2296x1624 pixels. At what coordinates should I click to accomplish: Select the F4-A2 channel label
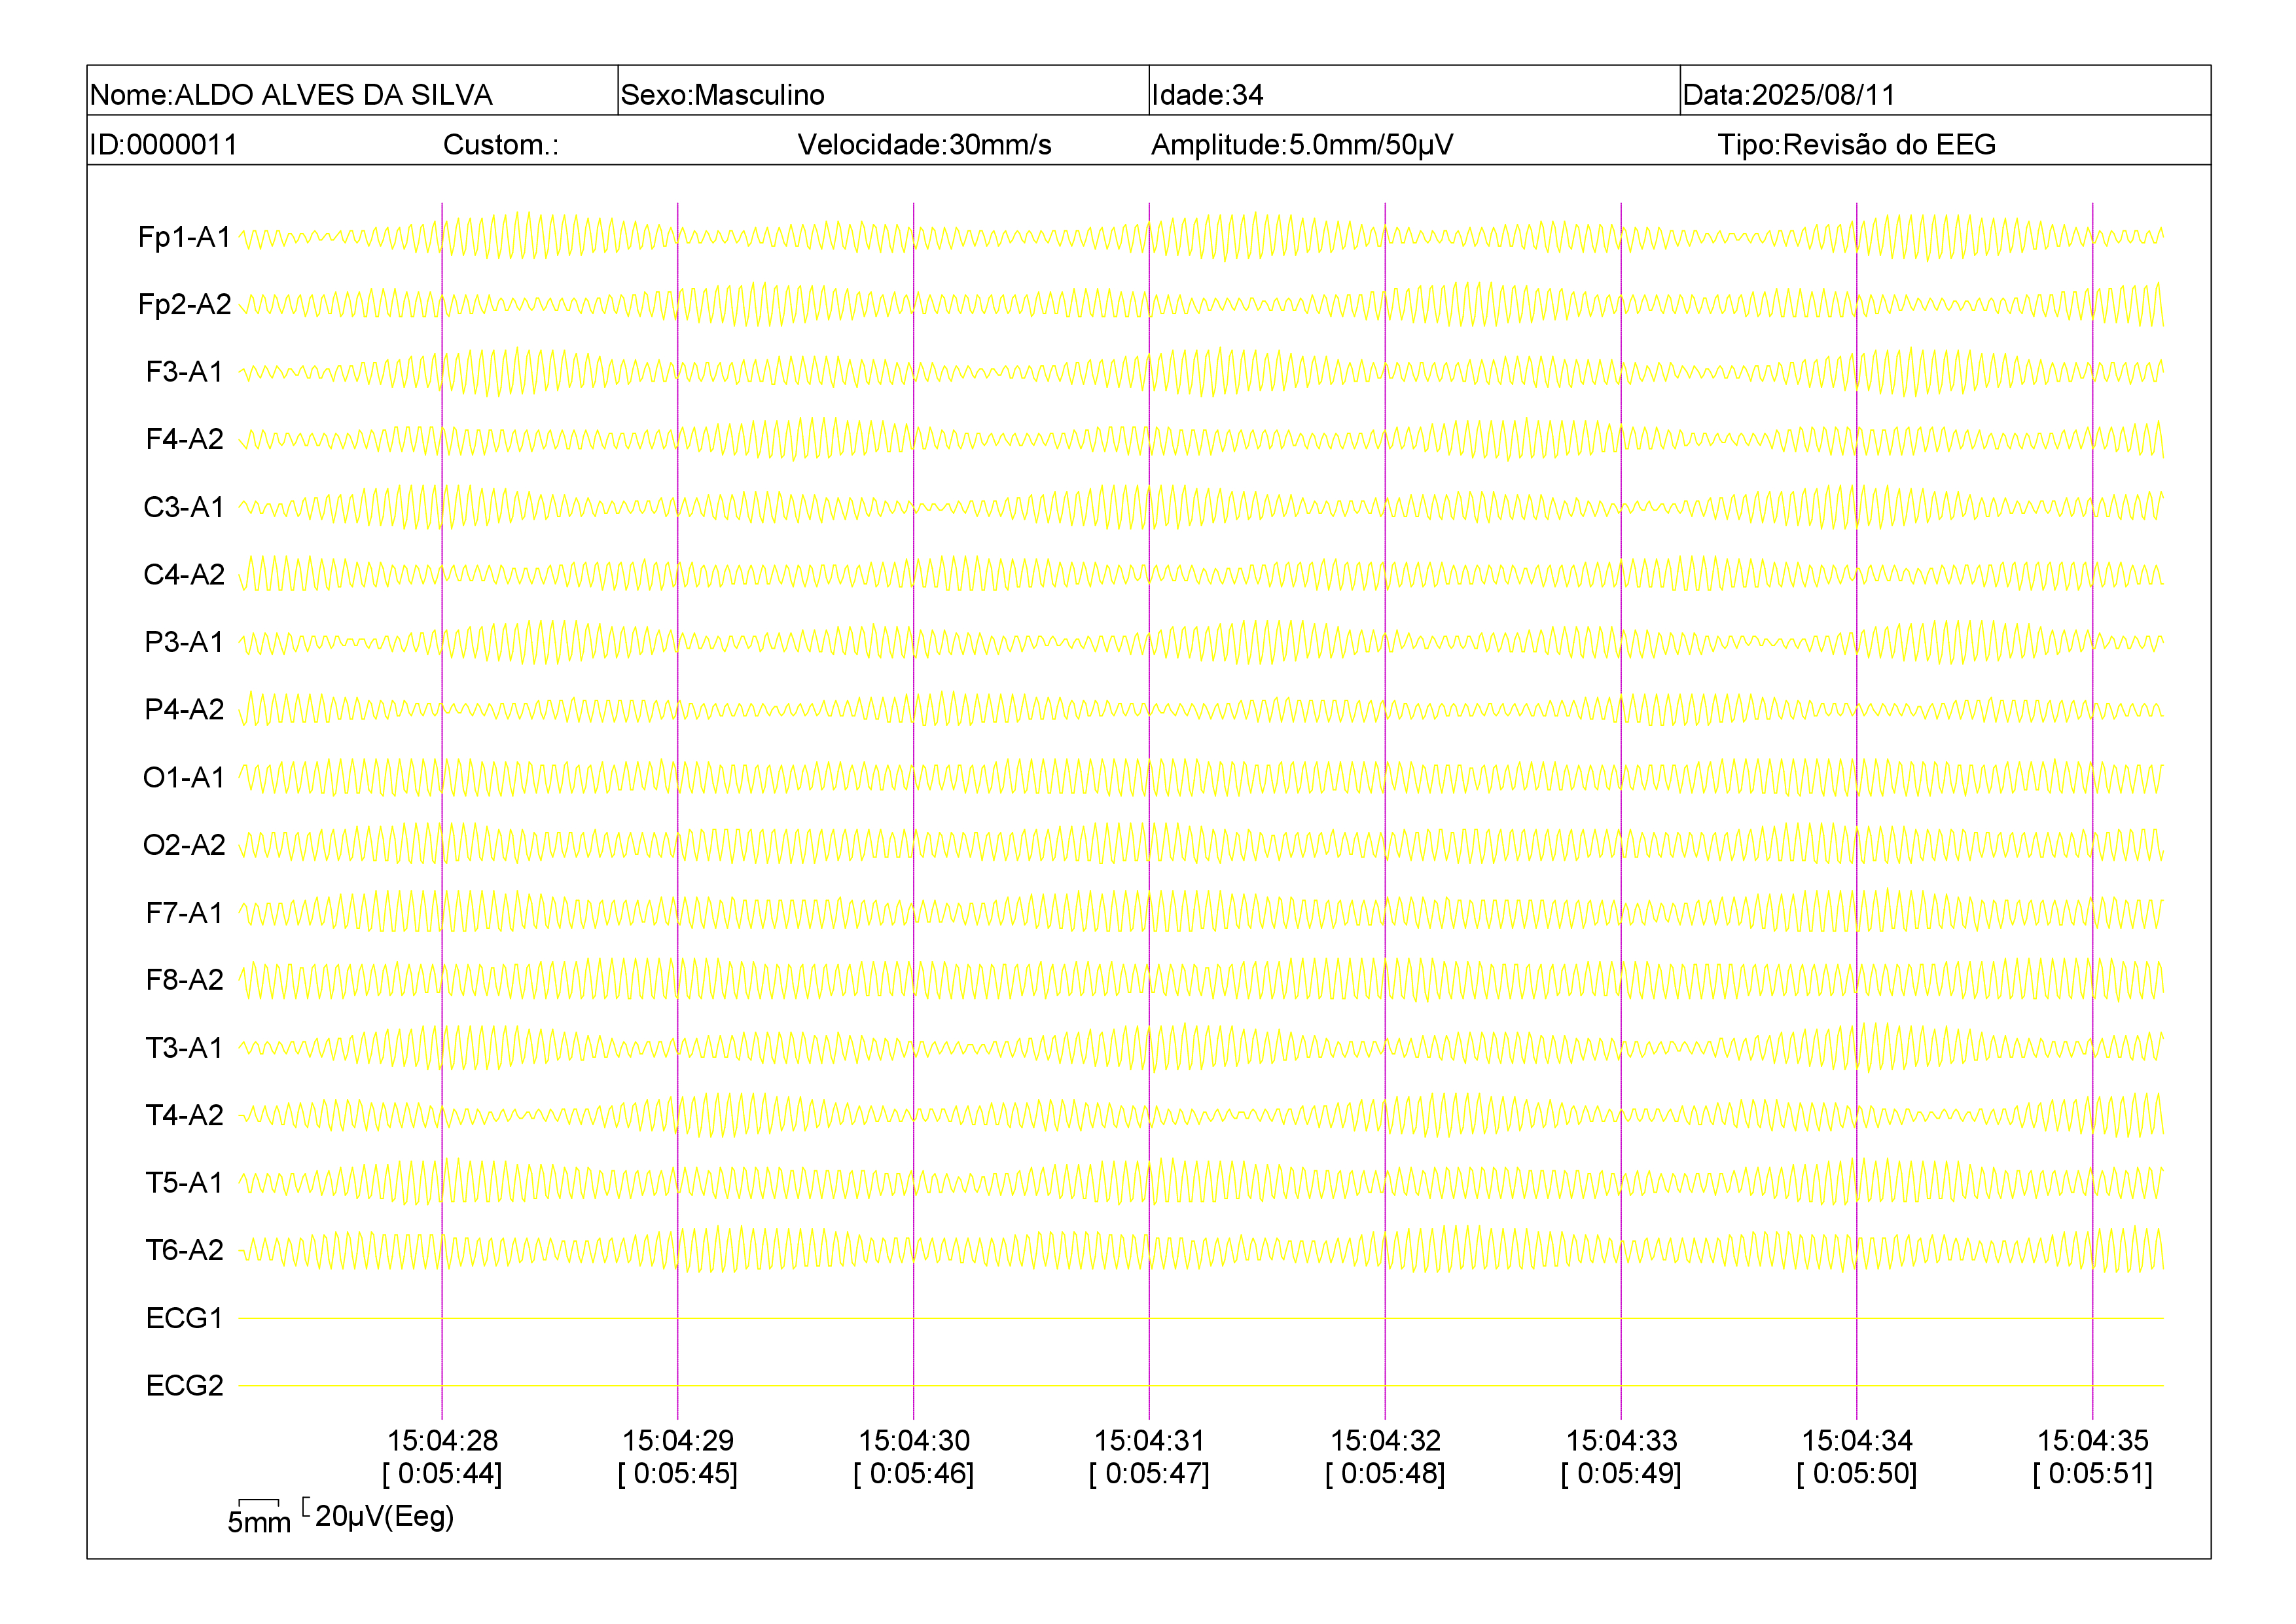[x=184, y=439]
